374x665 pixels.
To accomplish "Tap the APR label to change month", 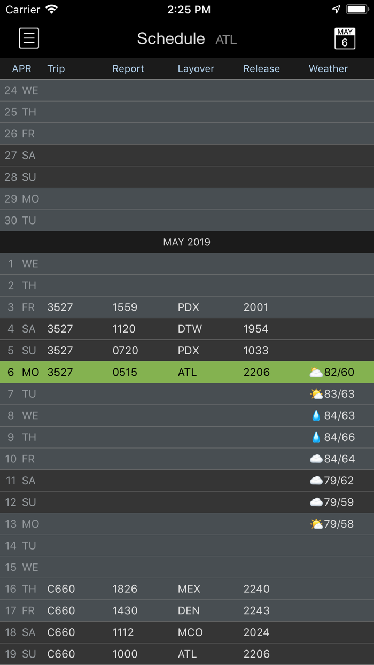I will point(21,68).
